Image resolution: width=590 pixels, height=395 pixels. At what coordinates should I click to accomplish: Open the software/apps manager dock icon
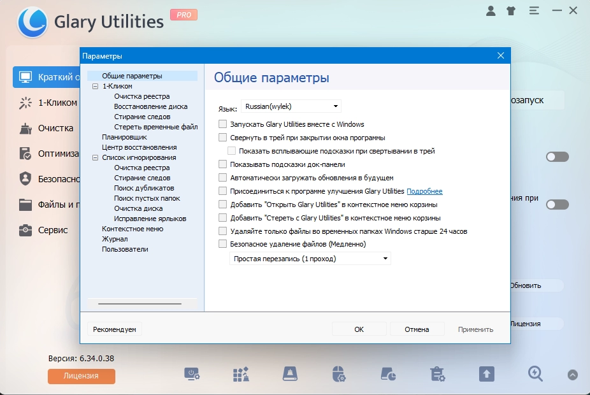click(241, 375)
